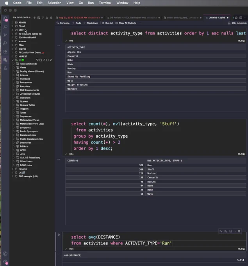248x266 pixels.
Task: Collapse the hr connection node
Action: (13, 60)
